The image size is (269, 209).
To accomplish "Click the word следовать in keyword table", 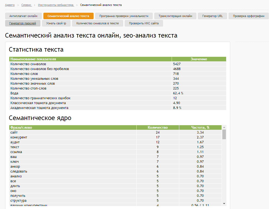I will pos(19,171).
